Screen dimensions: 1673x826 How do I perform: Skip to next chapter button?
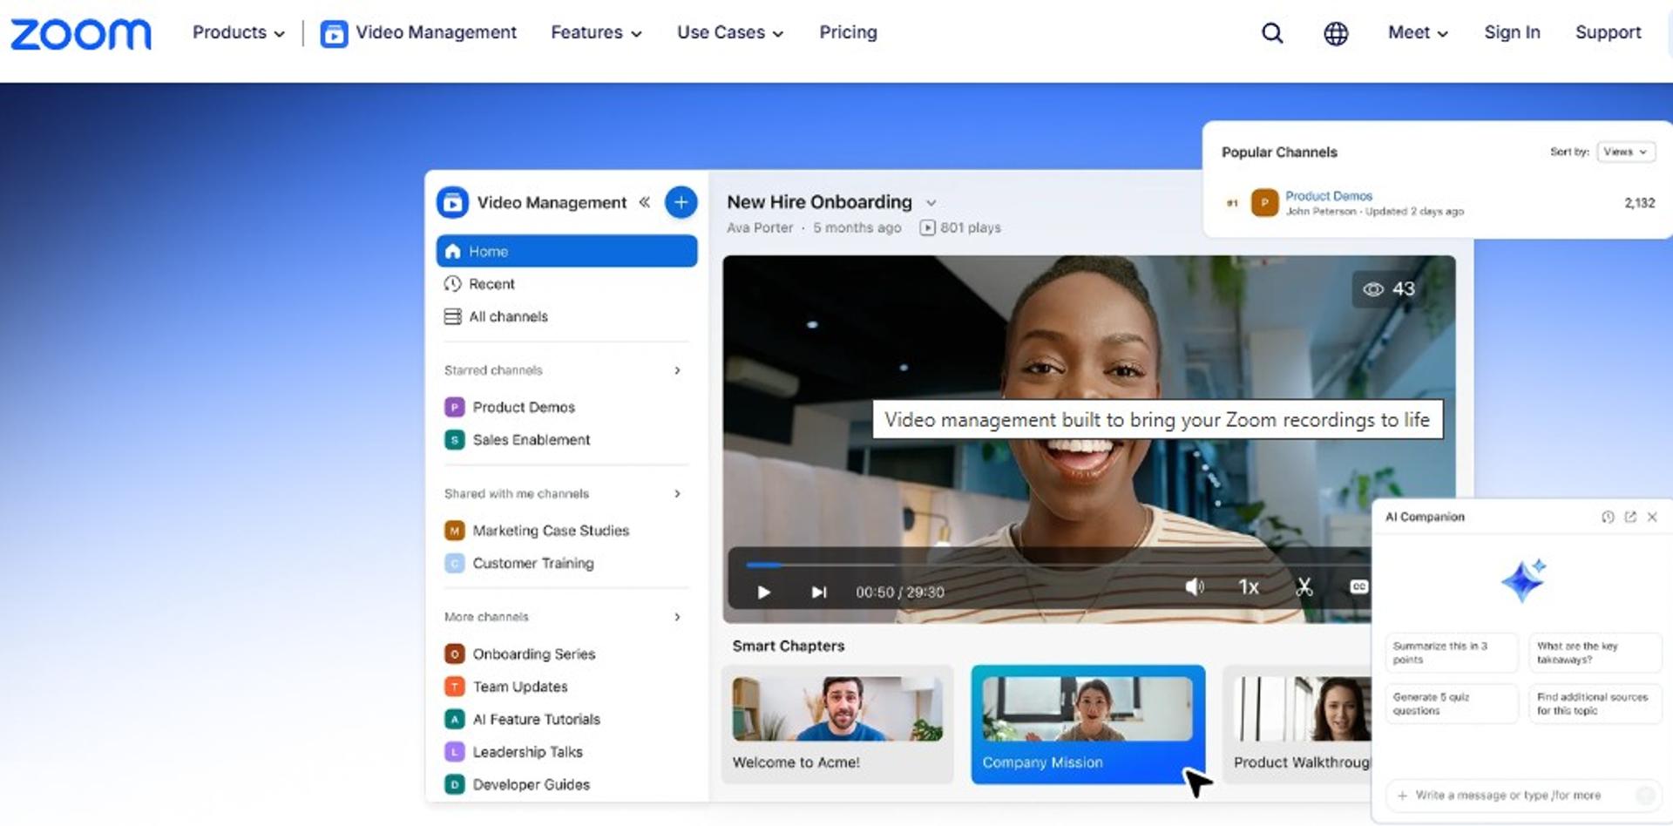tap(818, 592)
